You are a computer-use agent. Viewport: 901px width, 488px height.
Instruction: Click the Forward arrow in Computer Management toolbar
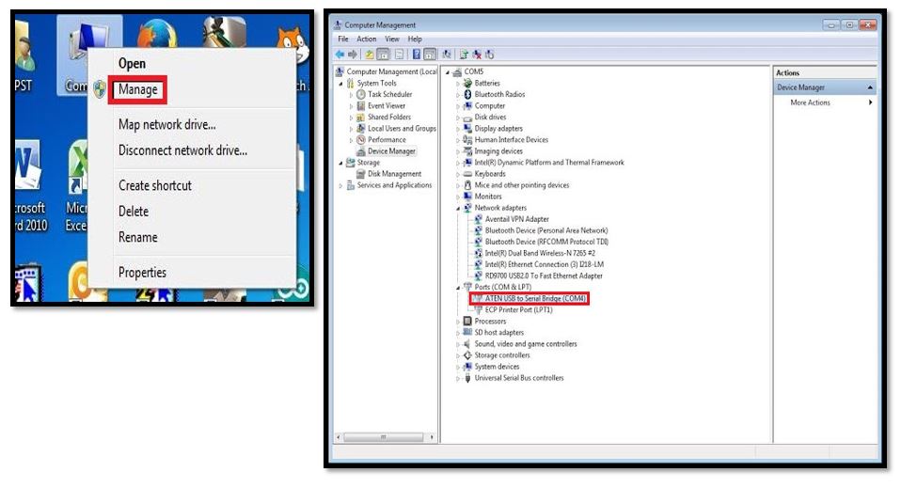coord(353,55)
